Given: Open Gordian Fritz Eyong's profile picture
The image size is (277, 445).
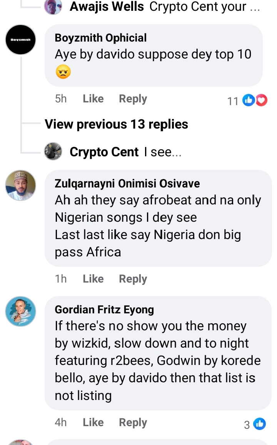Looking at the screenshot, I should pos(20,311).
